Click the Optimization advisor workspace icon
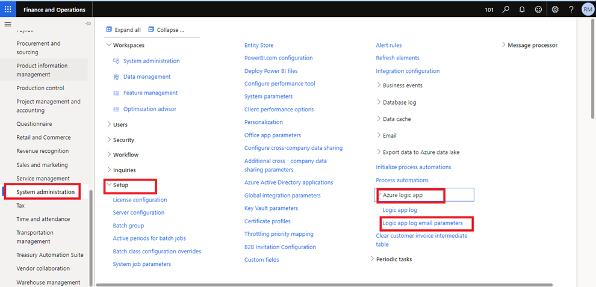This screenshot has width=596, height=287. [x=117, y=109]
